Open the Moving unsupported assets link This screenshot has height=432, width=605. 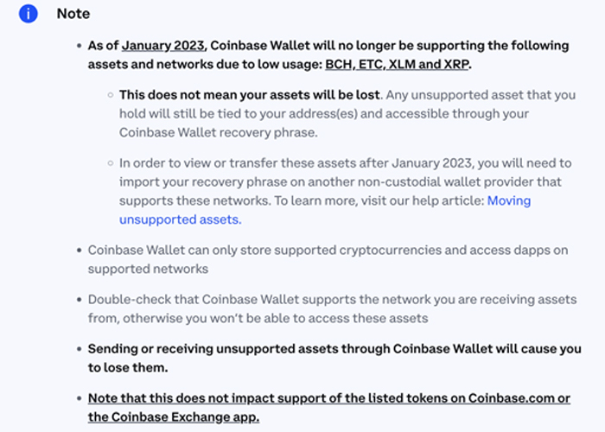508,200
